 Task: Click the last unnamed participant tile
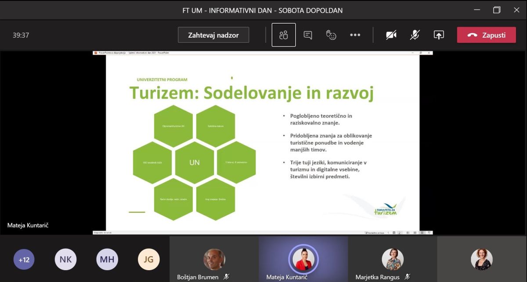click(482, 259)
